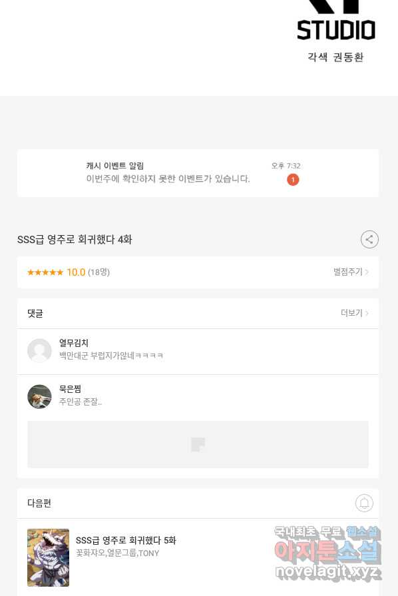Click the five-star rating stars
This screenshot has height=596, width=398.
[45, 272]
